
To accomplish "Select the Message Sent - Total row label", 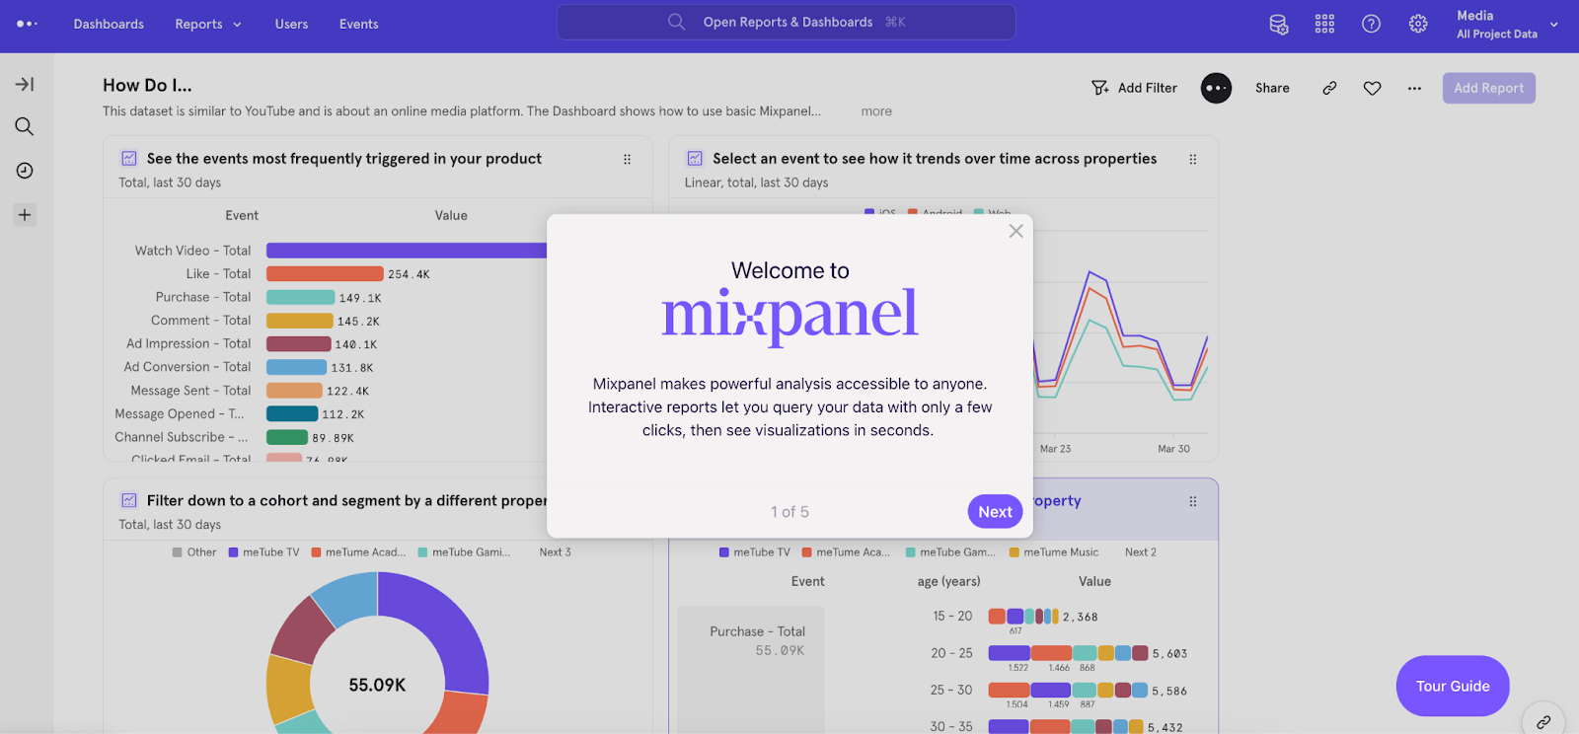I will 191,391.
